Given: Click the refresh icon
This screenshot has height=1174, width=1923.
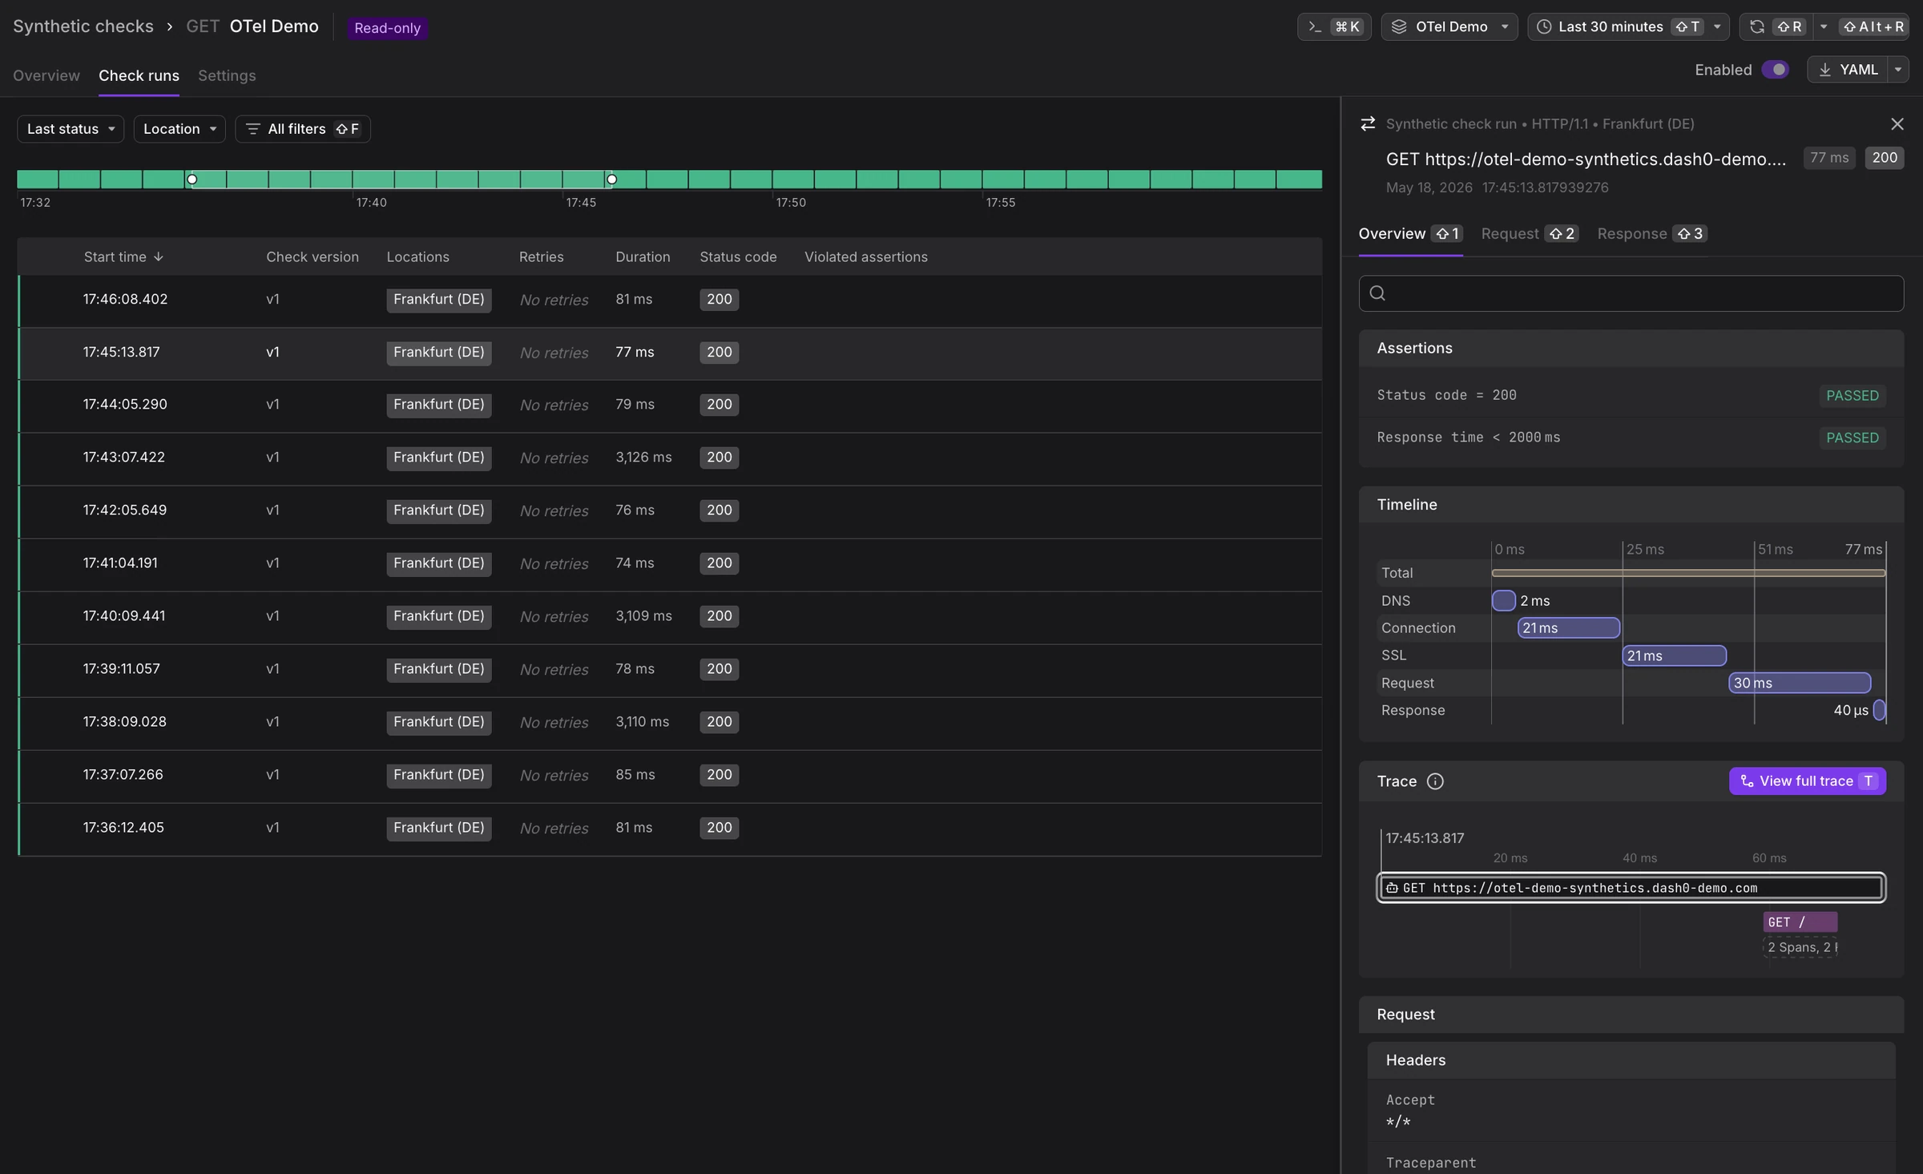Looking at the screenshot, I should click(x=1756, y=26).
